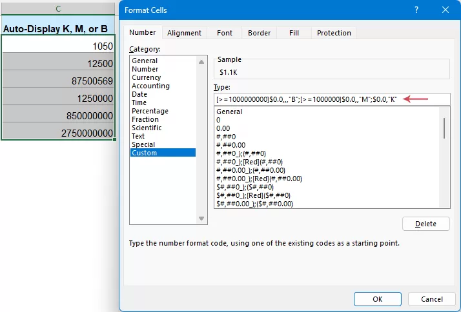Select General category

coord(163,61)
